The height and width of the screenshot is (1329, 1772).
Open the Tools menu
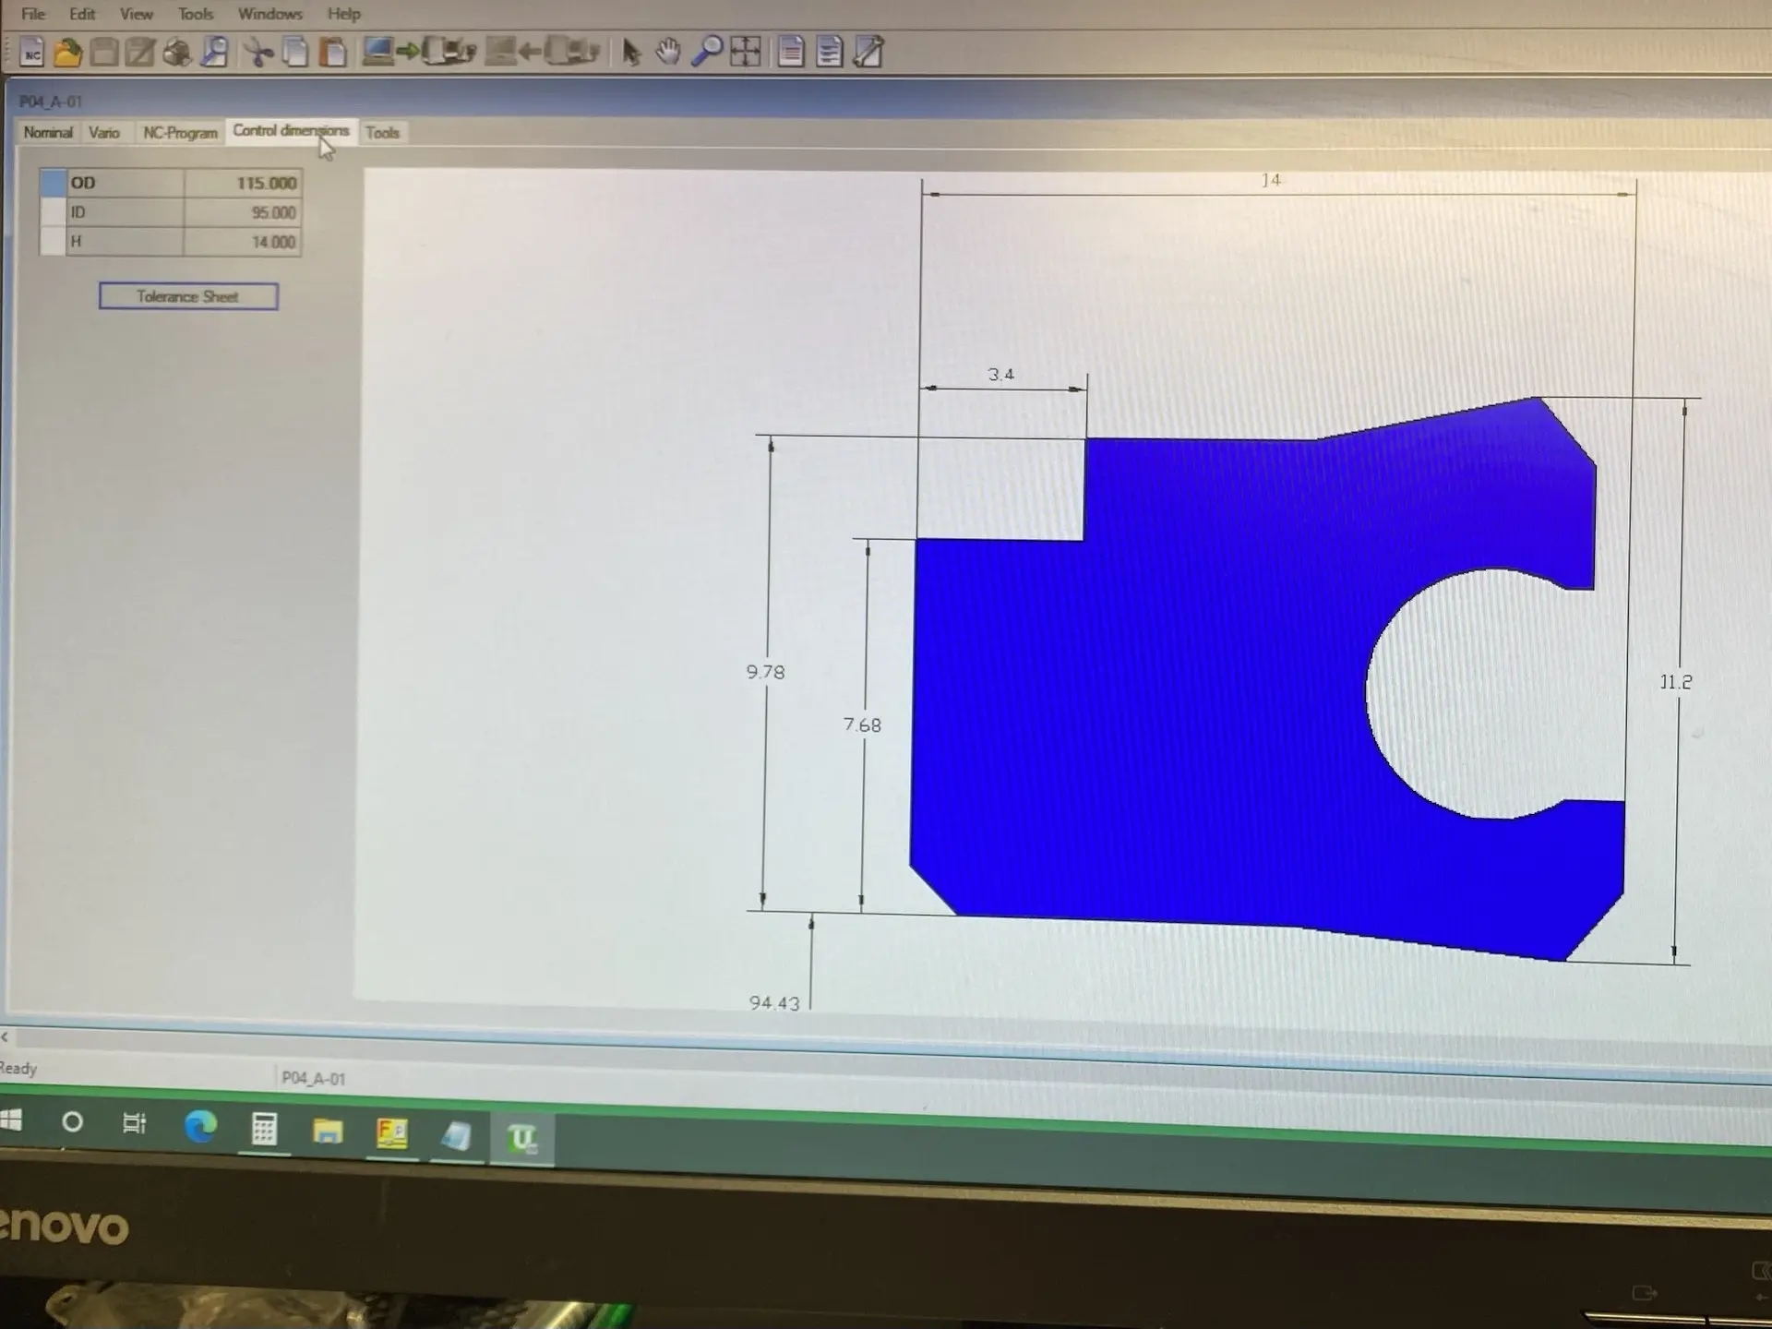tap(196, 14)
